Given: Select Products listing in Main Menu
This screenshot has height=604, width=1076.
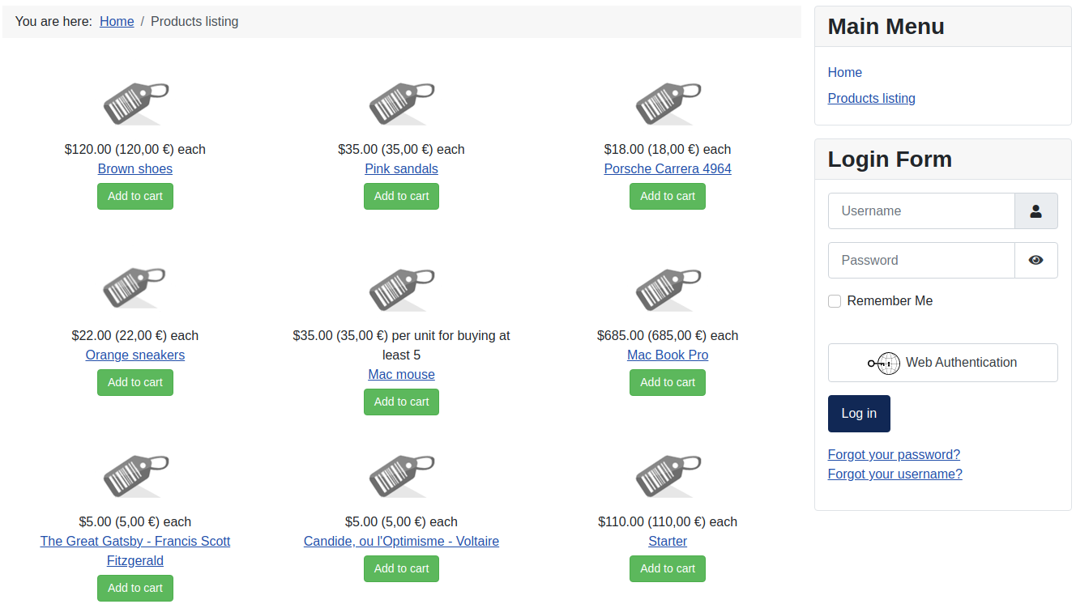Looking at the screenshot, I should [x=871, y=99].
